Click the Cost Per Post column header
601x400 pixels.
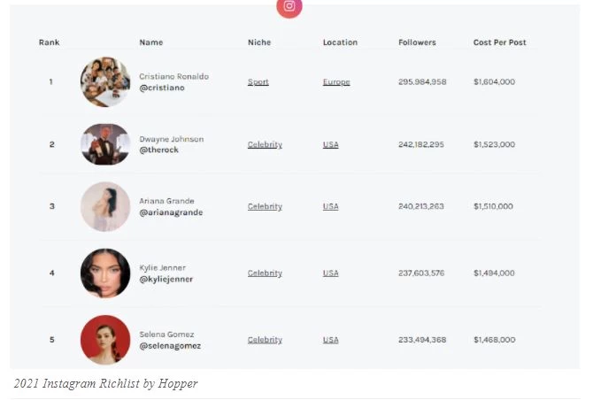499,42
